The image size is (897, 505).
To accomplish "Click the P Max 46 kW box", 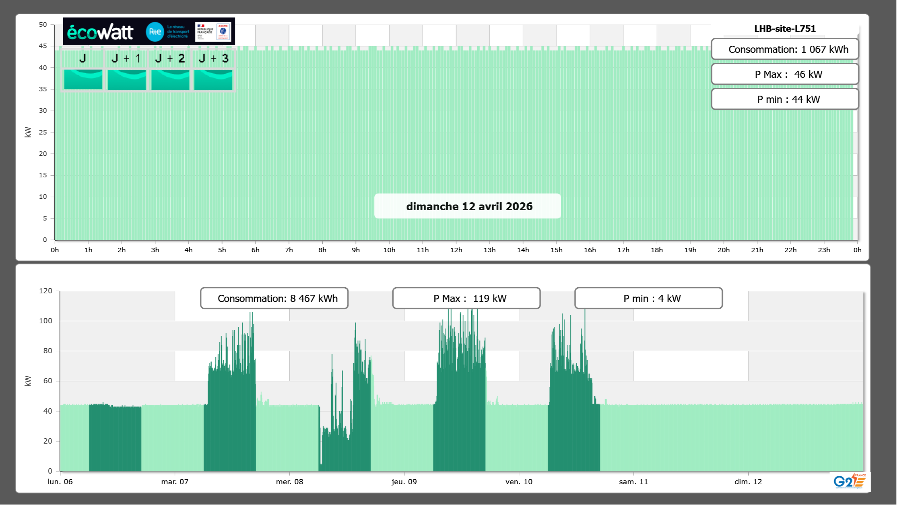I will (784, 74).
